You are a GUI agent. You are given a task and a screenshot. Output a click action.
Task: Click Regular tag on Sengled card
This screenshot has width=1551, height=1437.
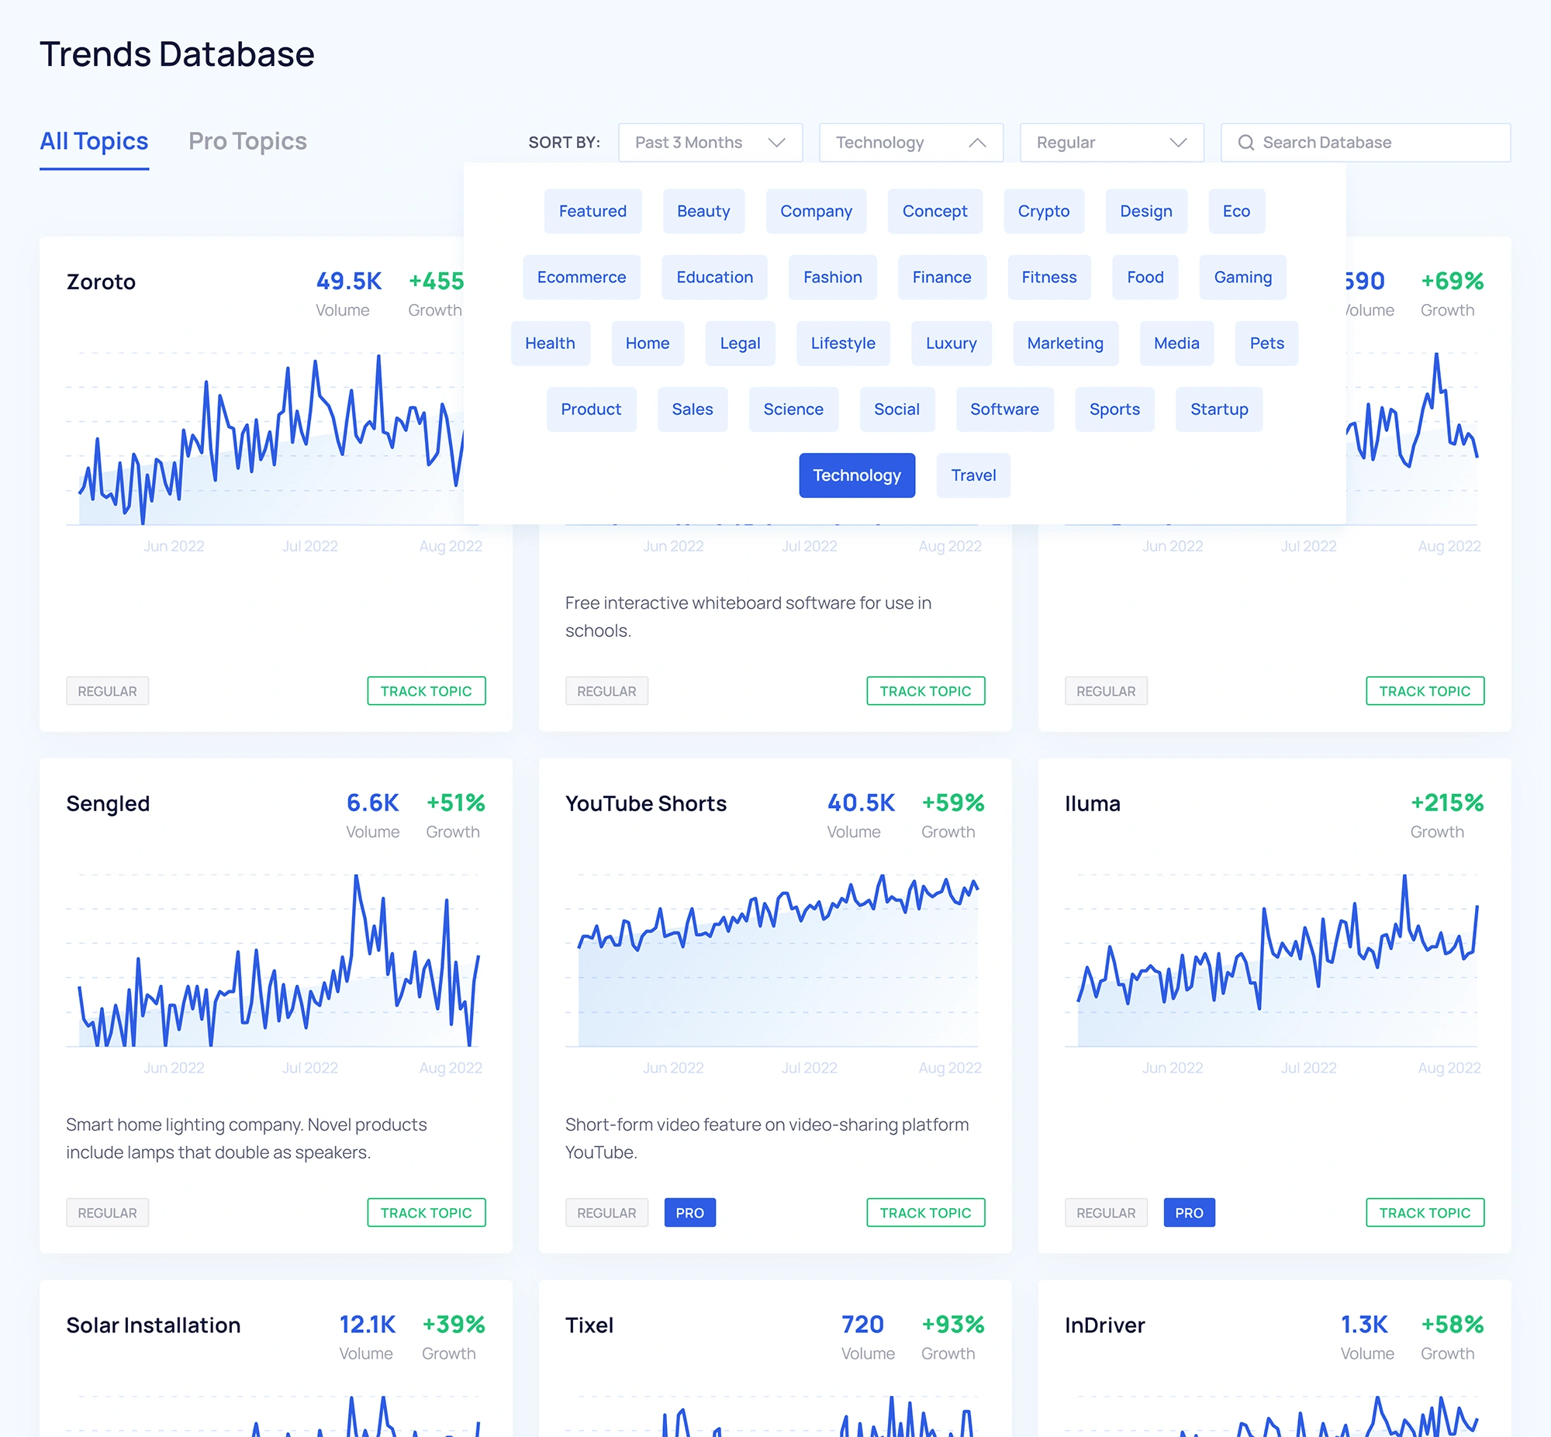107,1213
